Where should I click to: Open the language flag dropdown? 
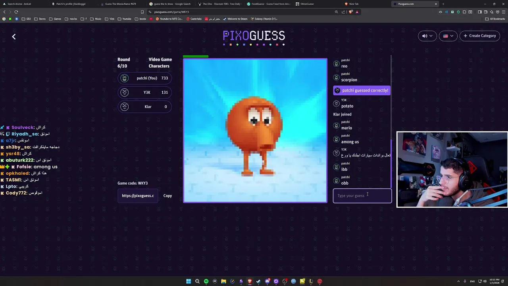[x=448, y=36]
